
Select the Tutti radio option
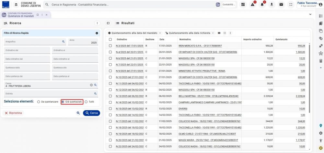tap(86, 102)
